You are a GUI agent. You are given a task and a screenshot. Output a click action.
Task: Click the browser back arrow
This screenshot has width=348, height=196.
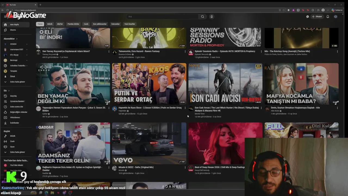(3, 10)
